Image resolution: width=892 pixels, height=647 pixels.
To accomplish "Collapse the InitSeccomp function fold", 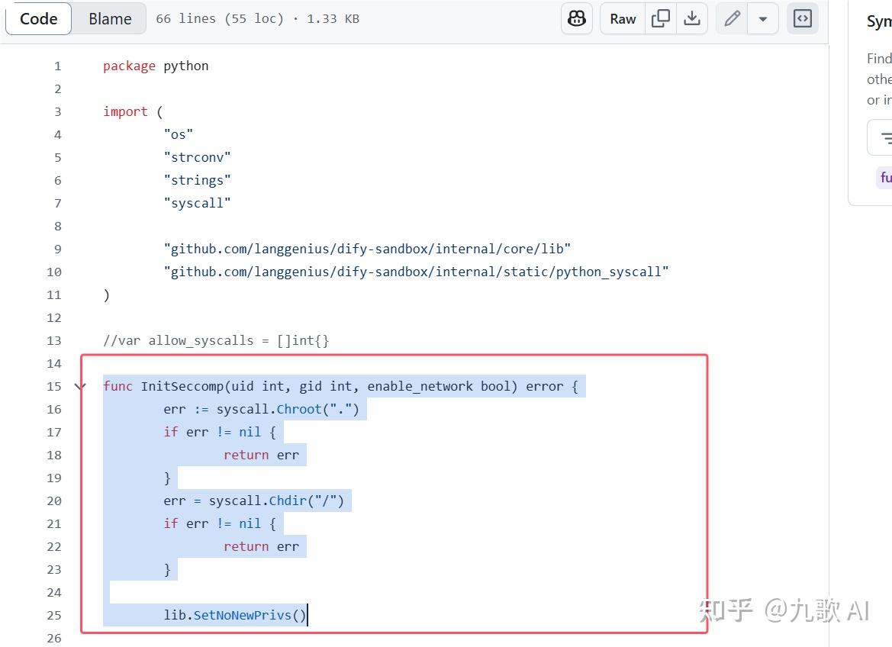I will [x=80, y=386].
